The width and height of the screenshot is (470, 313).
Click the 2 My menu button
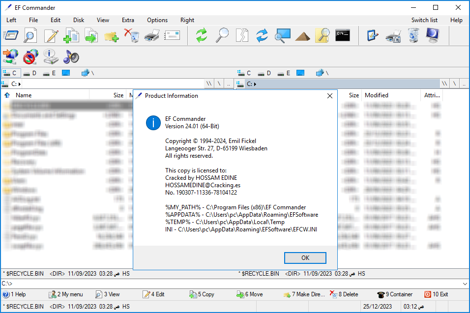point(66,294)
